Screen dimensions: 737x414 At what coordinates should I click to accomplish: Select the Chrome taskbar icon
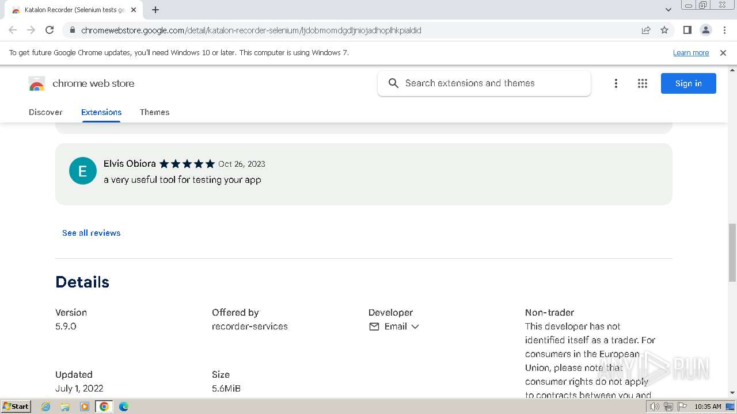pyautogui.click(x=104, y=407)
